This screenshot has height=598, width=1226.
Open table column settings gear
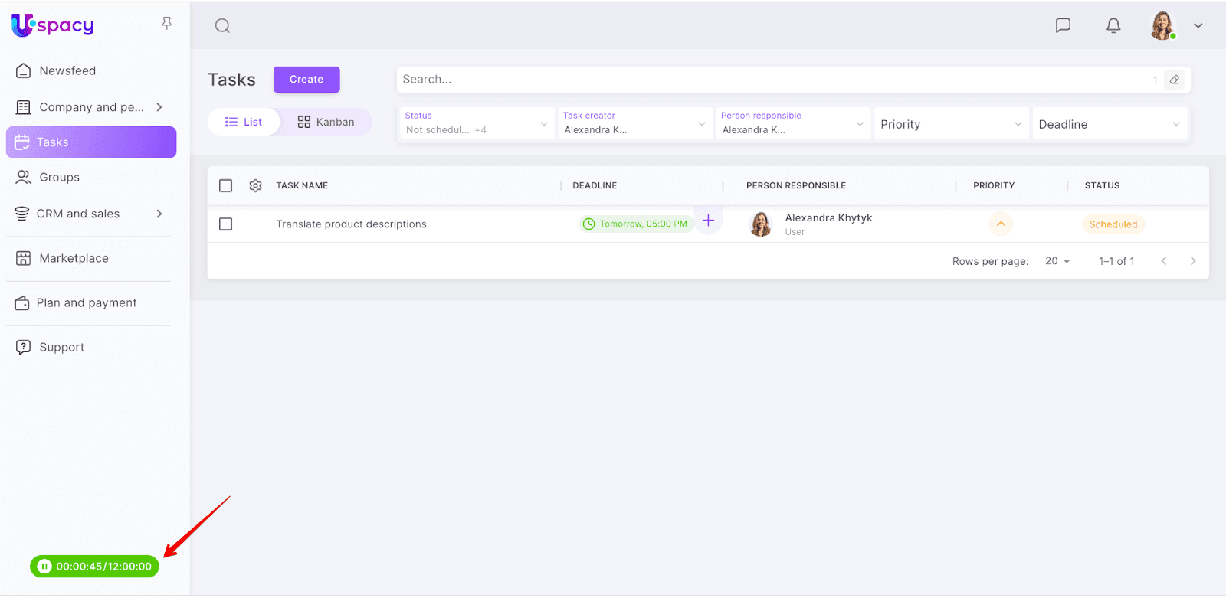(x=256, y=185)
